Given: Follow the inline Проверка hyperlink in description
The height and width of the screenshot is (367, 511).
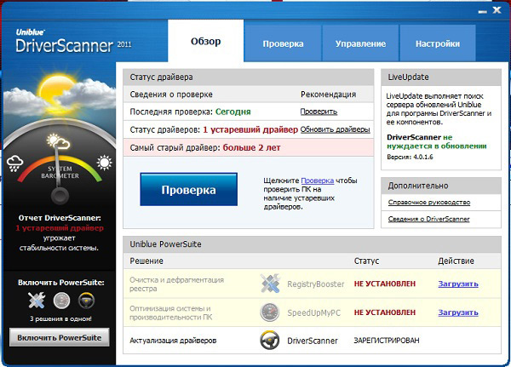Looking at the screenshot, I should [317, 181].
